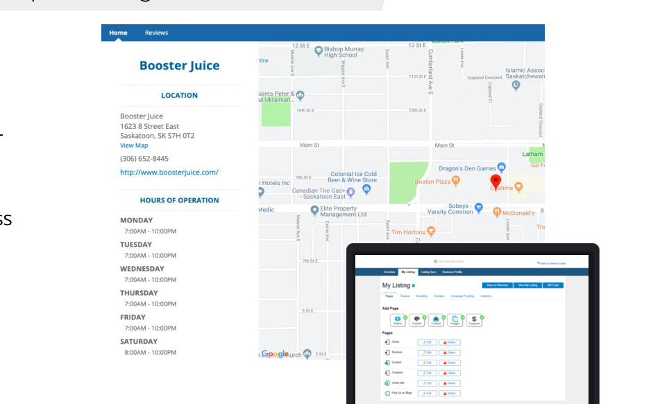
Task: Add a Videos page in Listing Builder
Action: pyautogui.click(x=398, y=320)
